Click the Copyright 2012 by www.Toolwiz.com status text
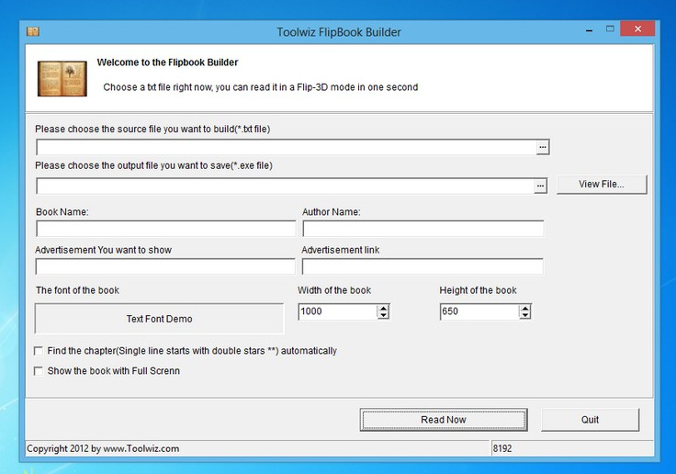This screenshot has width=676, height=474. pyautogui.click(x=103, y=448)
